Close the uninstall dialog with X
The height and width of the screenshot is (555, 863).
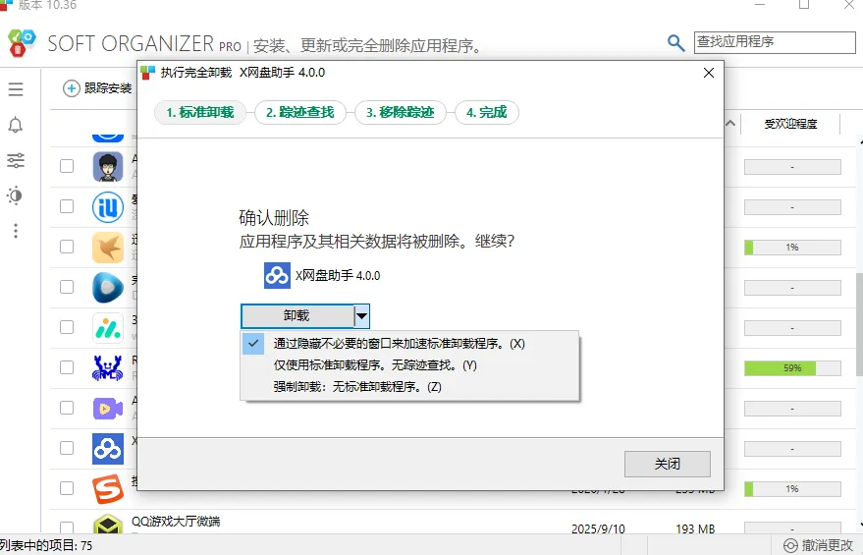click(x=709, y=73)
